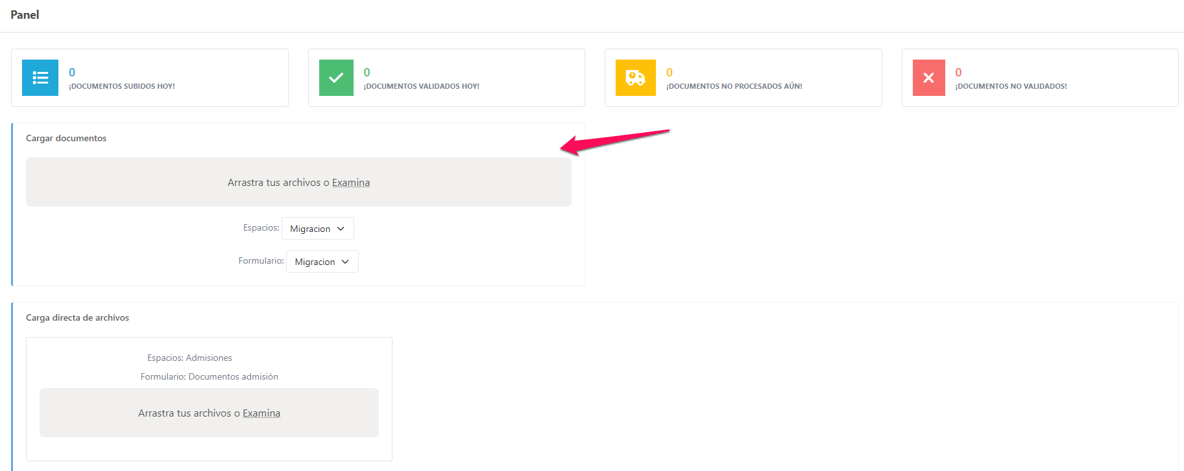Open the Espacios dropdown showing Migracion

(317, 229)
